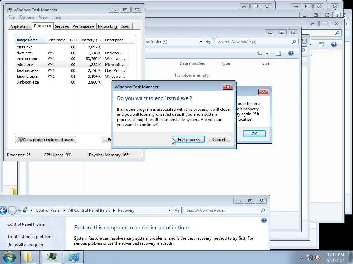
Task: Open Help in the New folder (8) window
Action: point(291,53)
